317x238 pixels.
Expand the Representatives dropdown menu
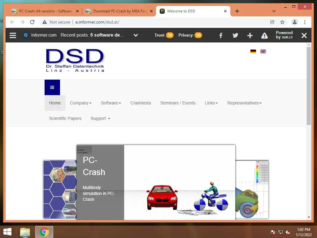pyautogui.click(x=244, y=103)
